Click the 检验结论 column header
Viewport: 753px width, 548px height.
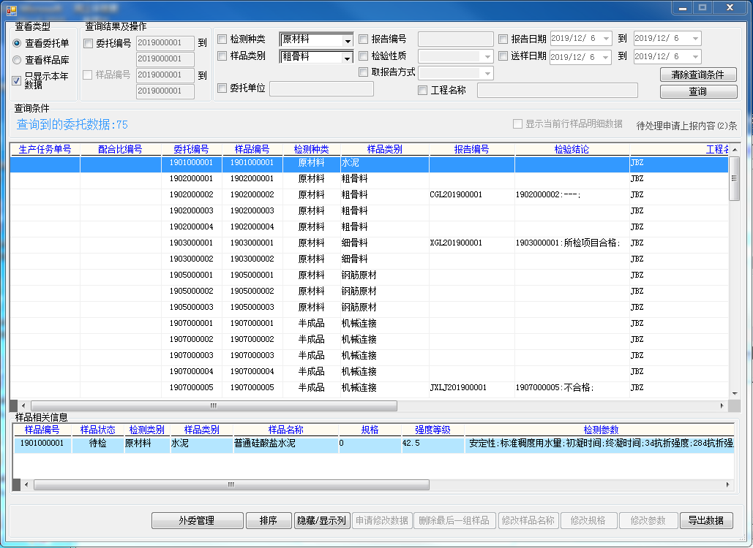point(572,149)
